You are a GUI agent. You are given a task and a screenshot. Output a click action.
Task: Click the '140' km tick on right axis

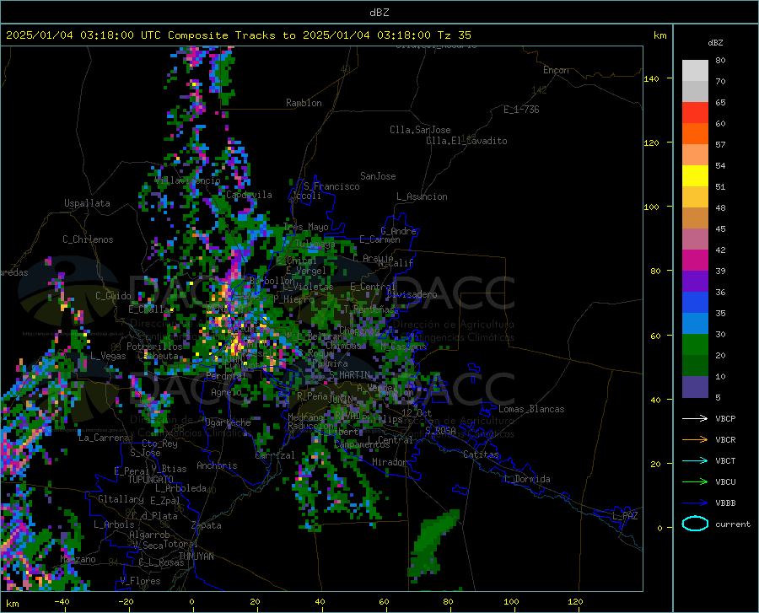(x=651, y=79)
